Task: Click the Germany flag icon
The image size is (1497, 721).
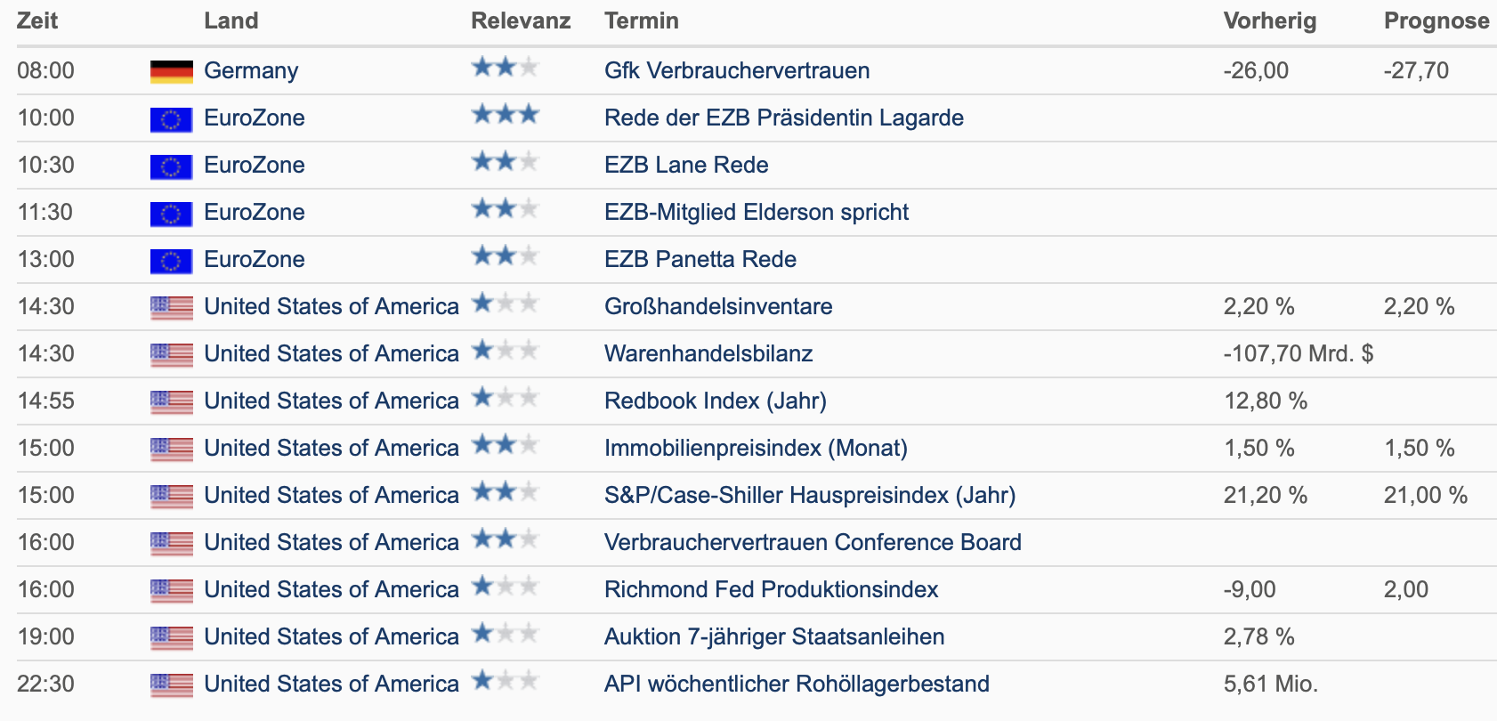Action: click(x=172, y=71)
